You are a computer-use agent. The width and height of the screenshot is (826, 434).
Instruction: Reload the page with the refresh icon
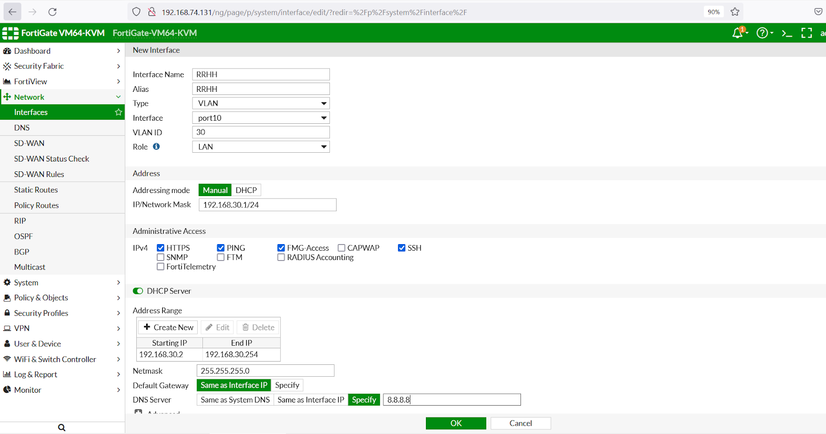coord(53,12)
